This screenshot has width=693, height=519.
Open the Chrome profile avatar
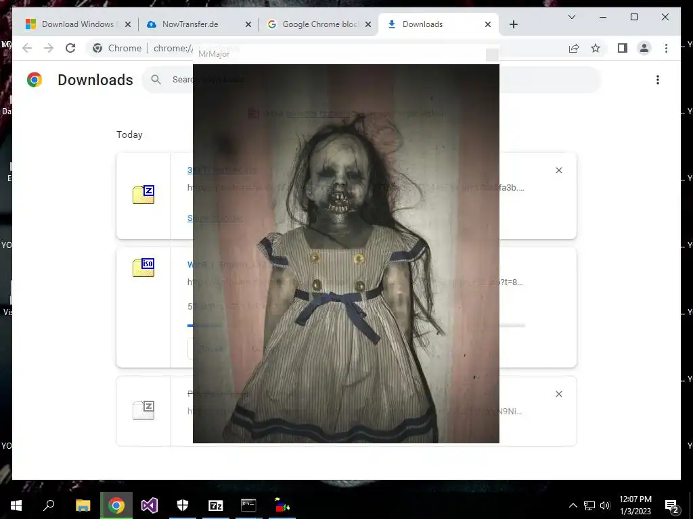(x=644, y=48)
